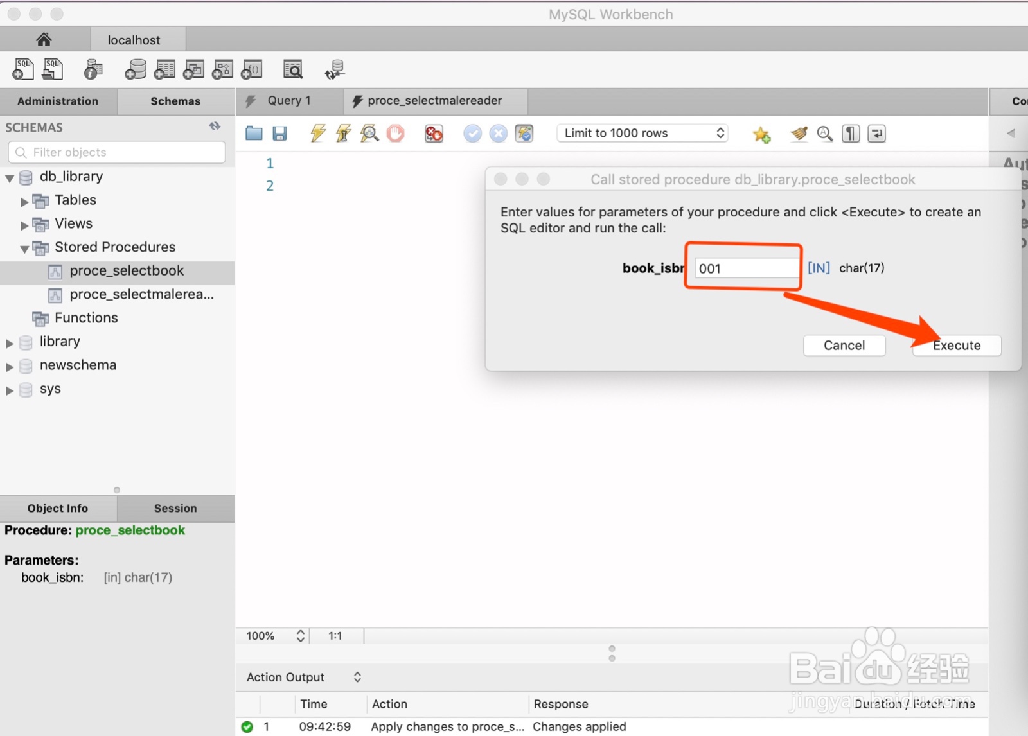The width and height of the screenshot is (1028, 736).
Task: Click the output panel splitter handle
Action: point(612,654)
